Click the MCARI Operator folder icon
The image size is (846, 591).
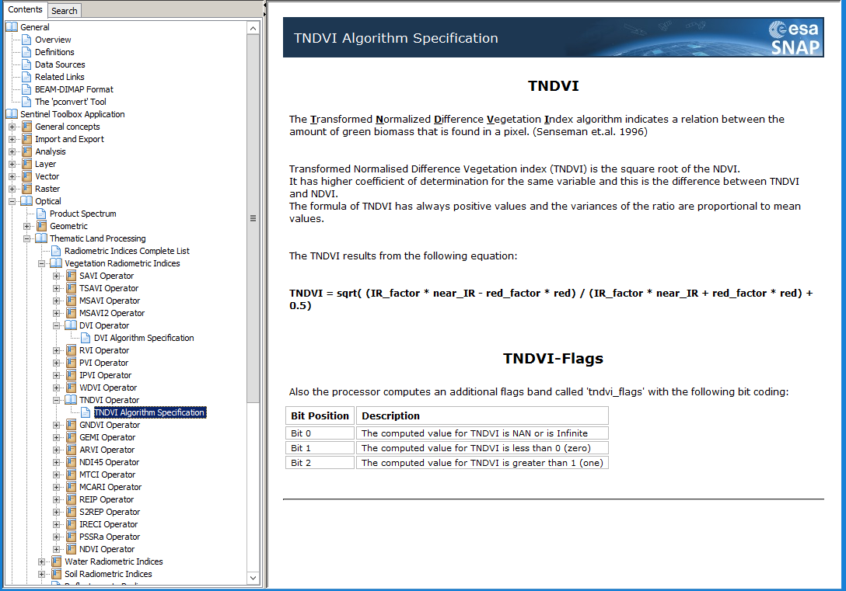[71, 487]
